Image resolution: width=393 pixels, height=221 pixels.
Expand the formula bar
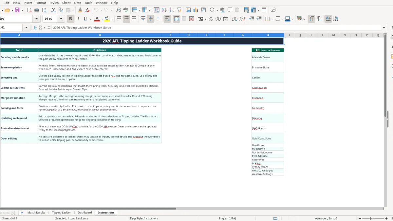pyautogui.click(x=384, y=28)
